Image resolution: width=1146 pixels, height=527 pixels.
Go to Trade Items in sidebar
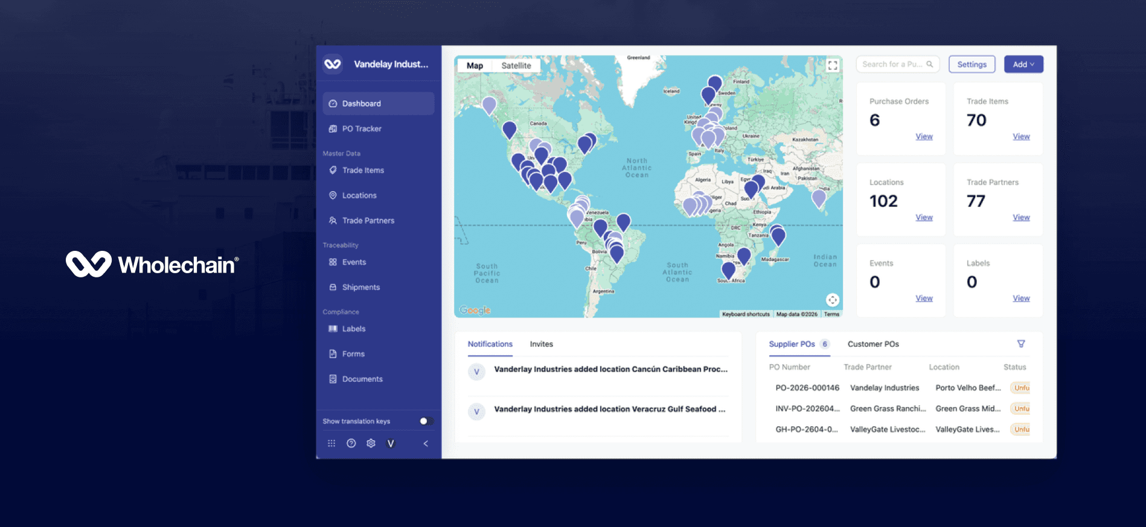pyautogui.click(x=379, y=170)
